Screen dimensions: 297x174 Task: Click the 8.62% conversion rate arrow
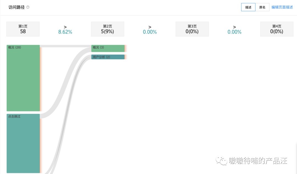click(x=65, y=30)
